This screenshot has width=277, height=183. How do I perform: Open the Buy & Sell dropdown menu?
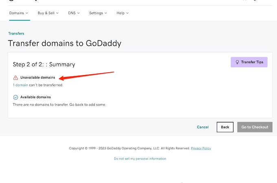tap(48, 13)
